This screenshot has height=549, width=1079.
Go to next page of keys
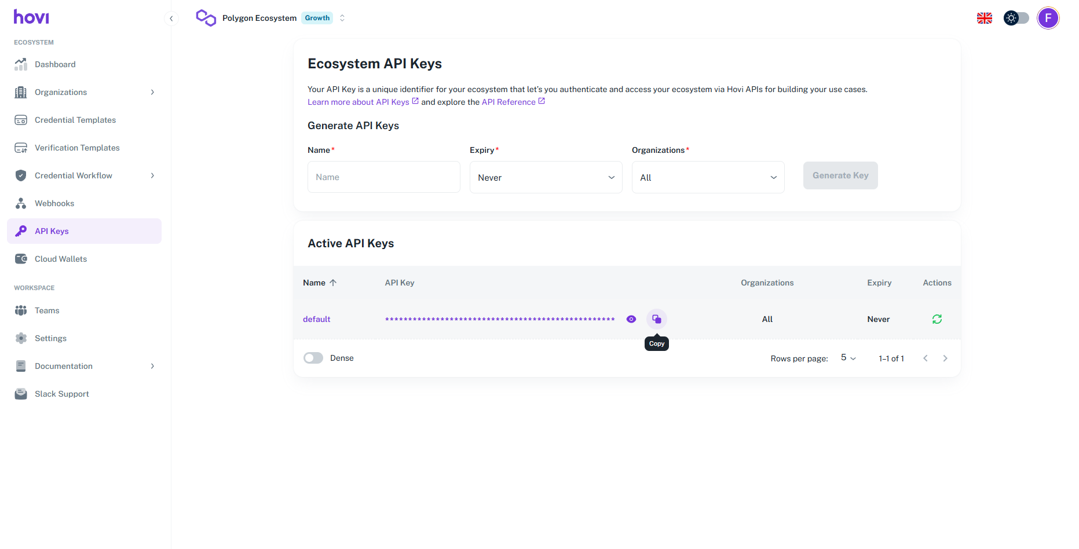(x=945, y=358)
